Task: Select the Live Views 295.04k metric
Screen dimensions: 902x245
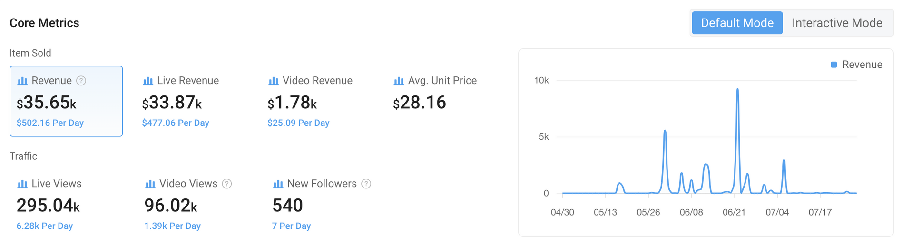Action: coord(48,205)
